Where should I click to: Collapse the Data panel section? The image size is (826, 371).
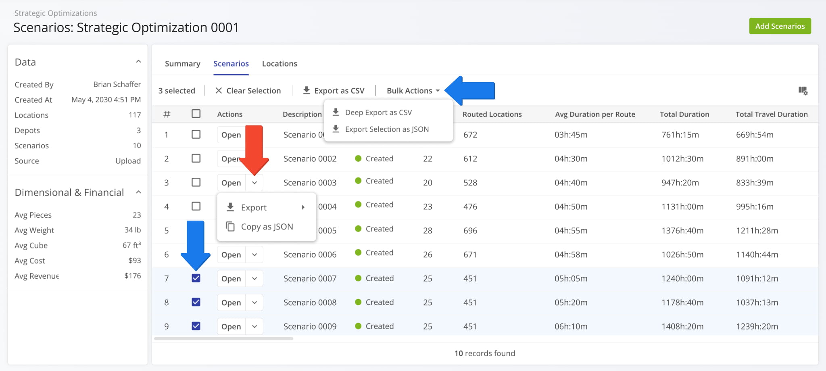click(138, 62)
